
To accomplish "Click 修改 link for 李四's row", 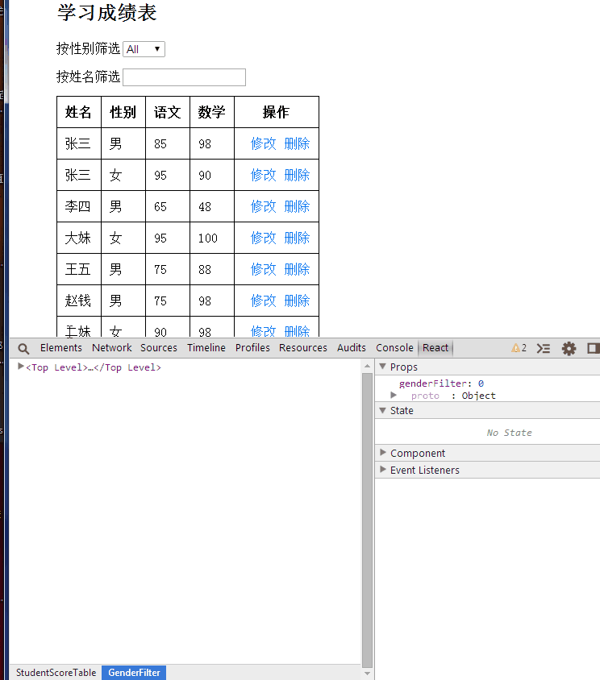I will click(x=263, y=206).
